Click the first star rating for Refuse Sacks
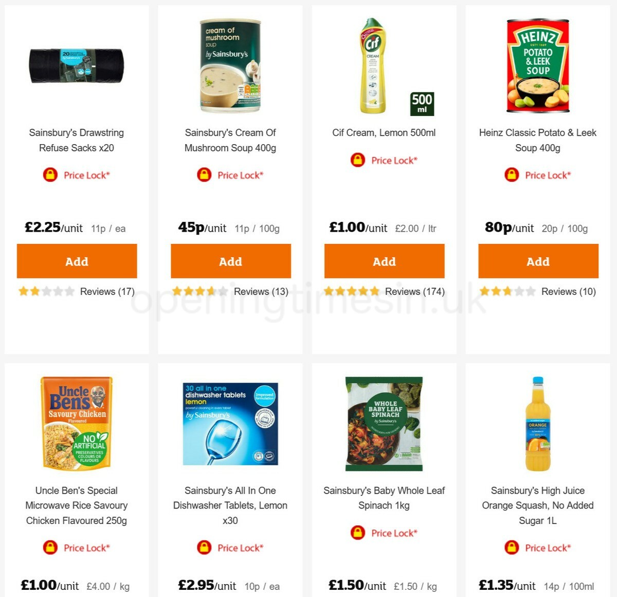 23,291
